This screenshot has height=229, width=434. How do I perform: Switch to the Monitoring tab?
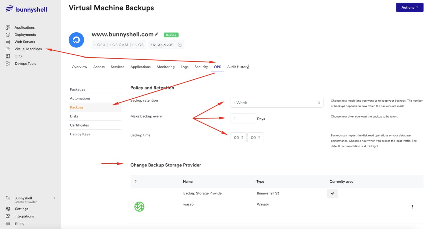(166, 67)
